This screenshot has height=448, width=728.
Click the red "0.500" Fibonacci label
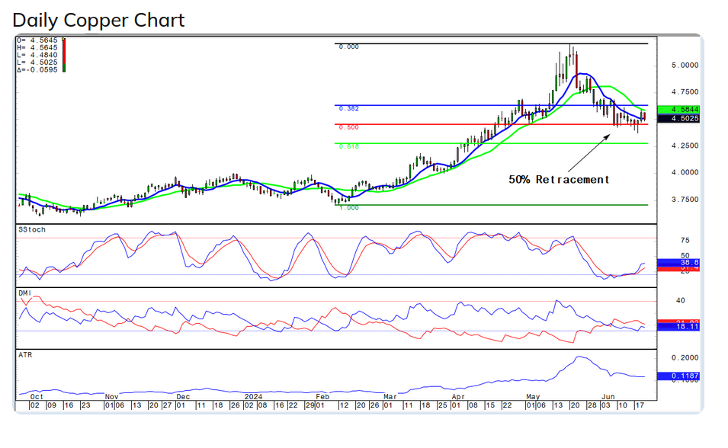pyautogui.click(x=348, y=128)
